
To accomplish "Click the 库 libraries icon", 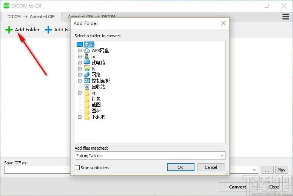I will click(x=87, y=69).
